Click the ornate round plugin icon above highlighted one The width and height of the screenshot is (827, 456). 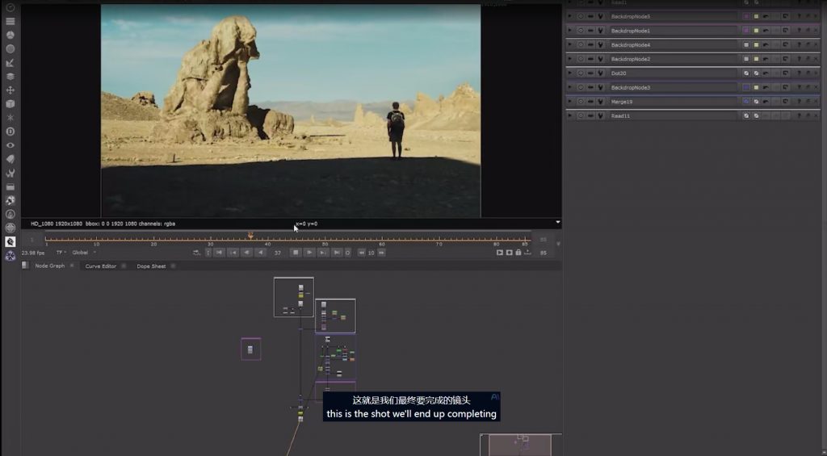point(10,228)
